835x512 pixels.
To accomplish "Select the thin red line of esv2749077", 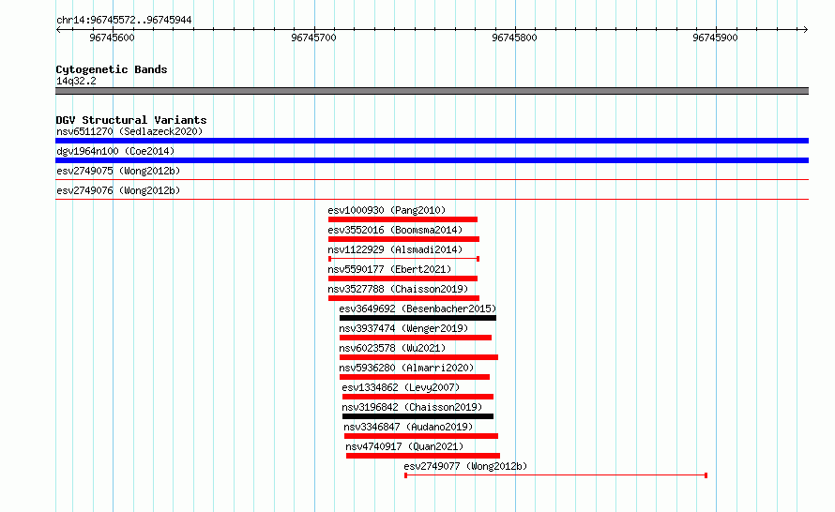I will 555,475.
